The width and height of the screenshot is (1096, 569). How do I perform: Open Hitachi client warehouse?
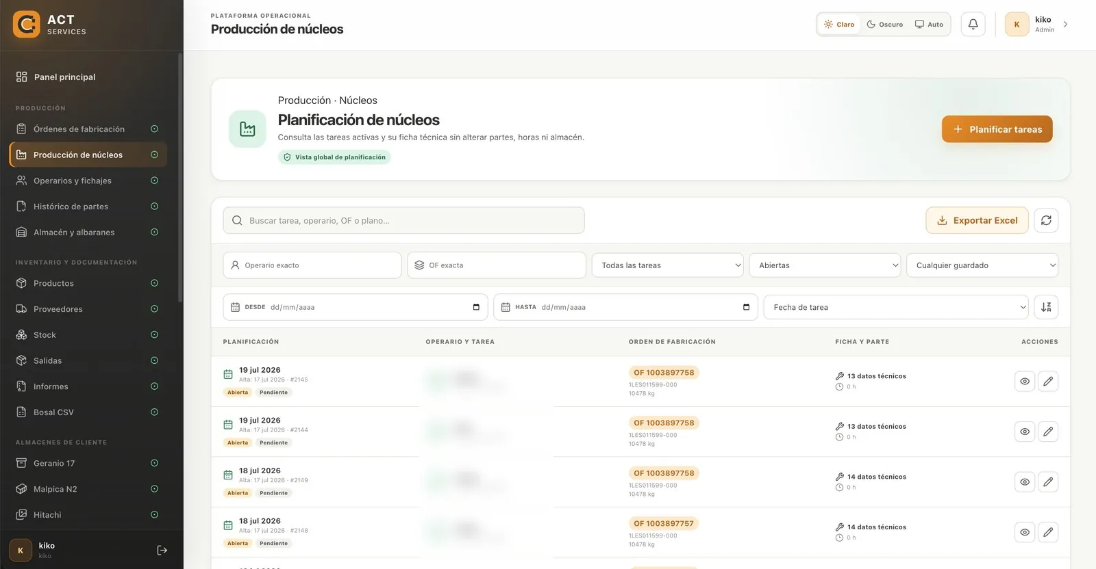click(88, 515)
